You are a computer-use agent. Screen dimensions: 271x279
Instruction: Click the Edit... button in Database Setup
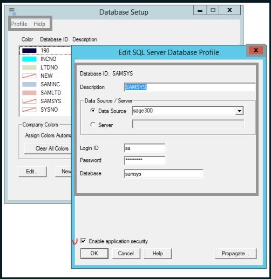click(x=32, y=172)
